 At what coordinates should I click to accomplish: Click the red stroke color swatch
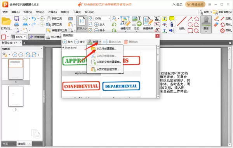pos(3,37)
